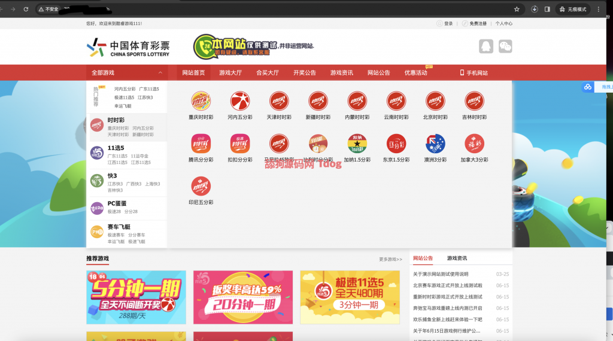Go to the 开奖公告 nav item

tap(304, 72)
